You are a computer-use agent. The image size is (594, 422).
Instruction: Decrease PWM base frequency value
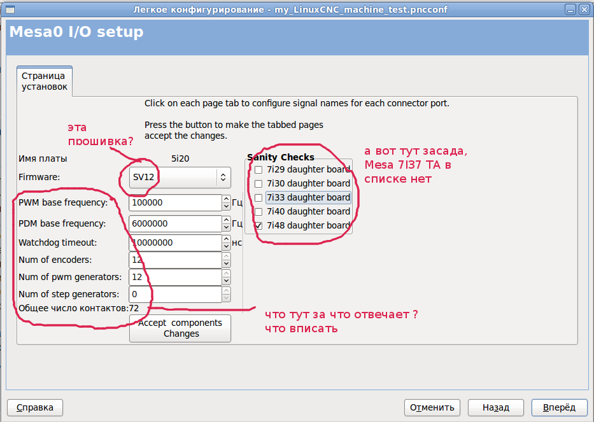coord(226,206)
